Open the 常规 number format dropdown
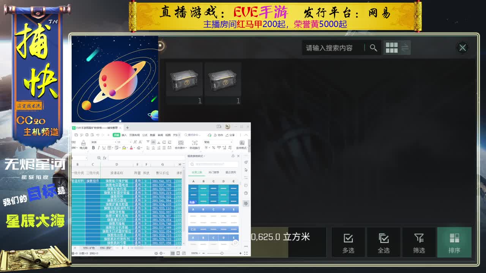Image resolution: width=486 pixels, height=273 pixels. pos(218,142)
